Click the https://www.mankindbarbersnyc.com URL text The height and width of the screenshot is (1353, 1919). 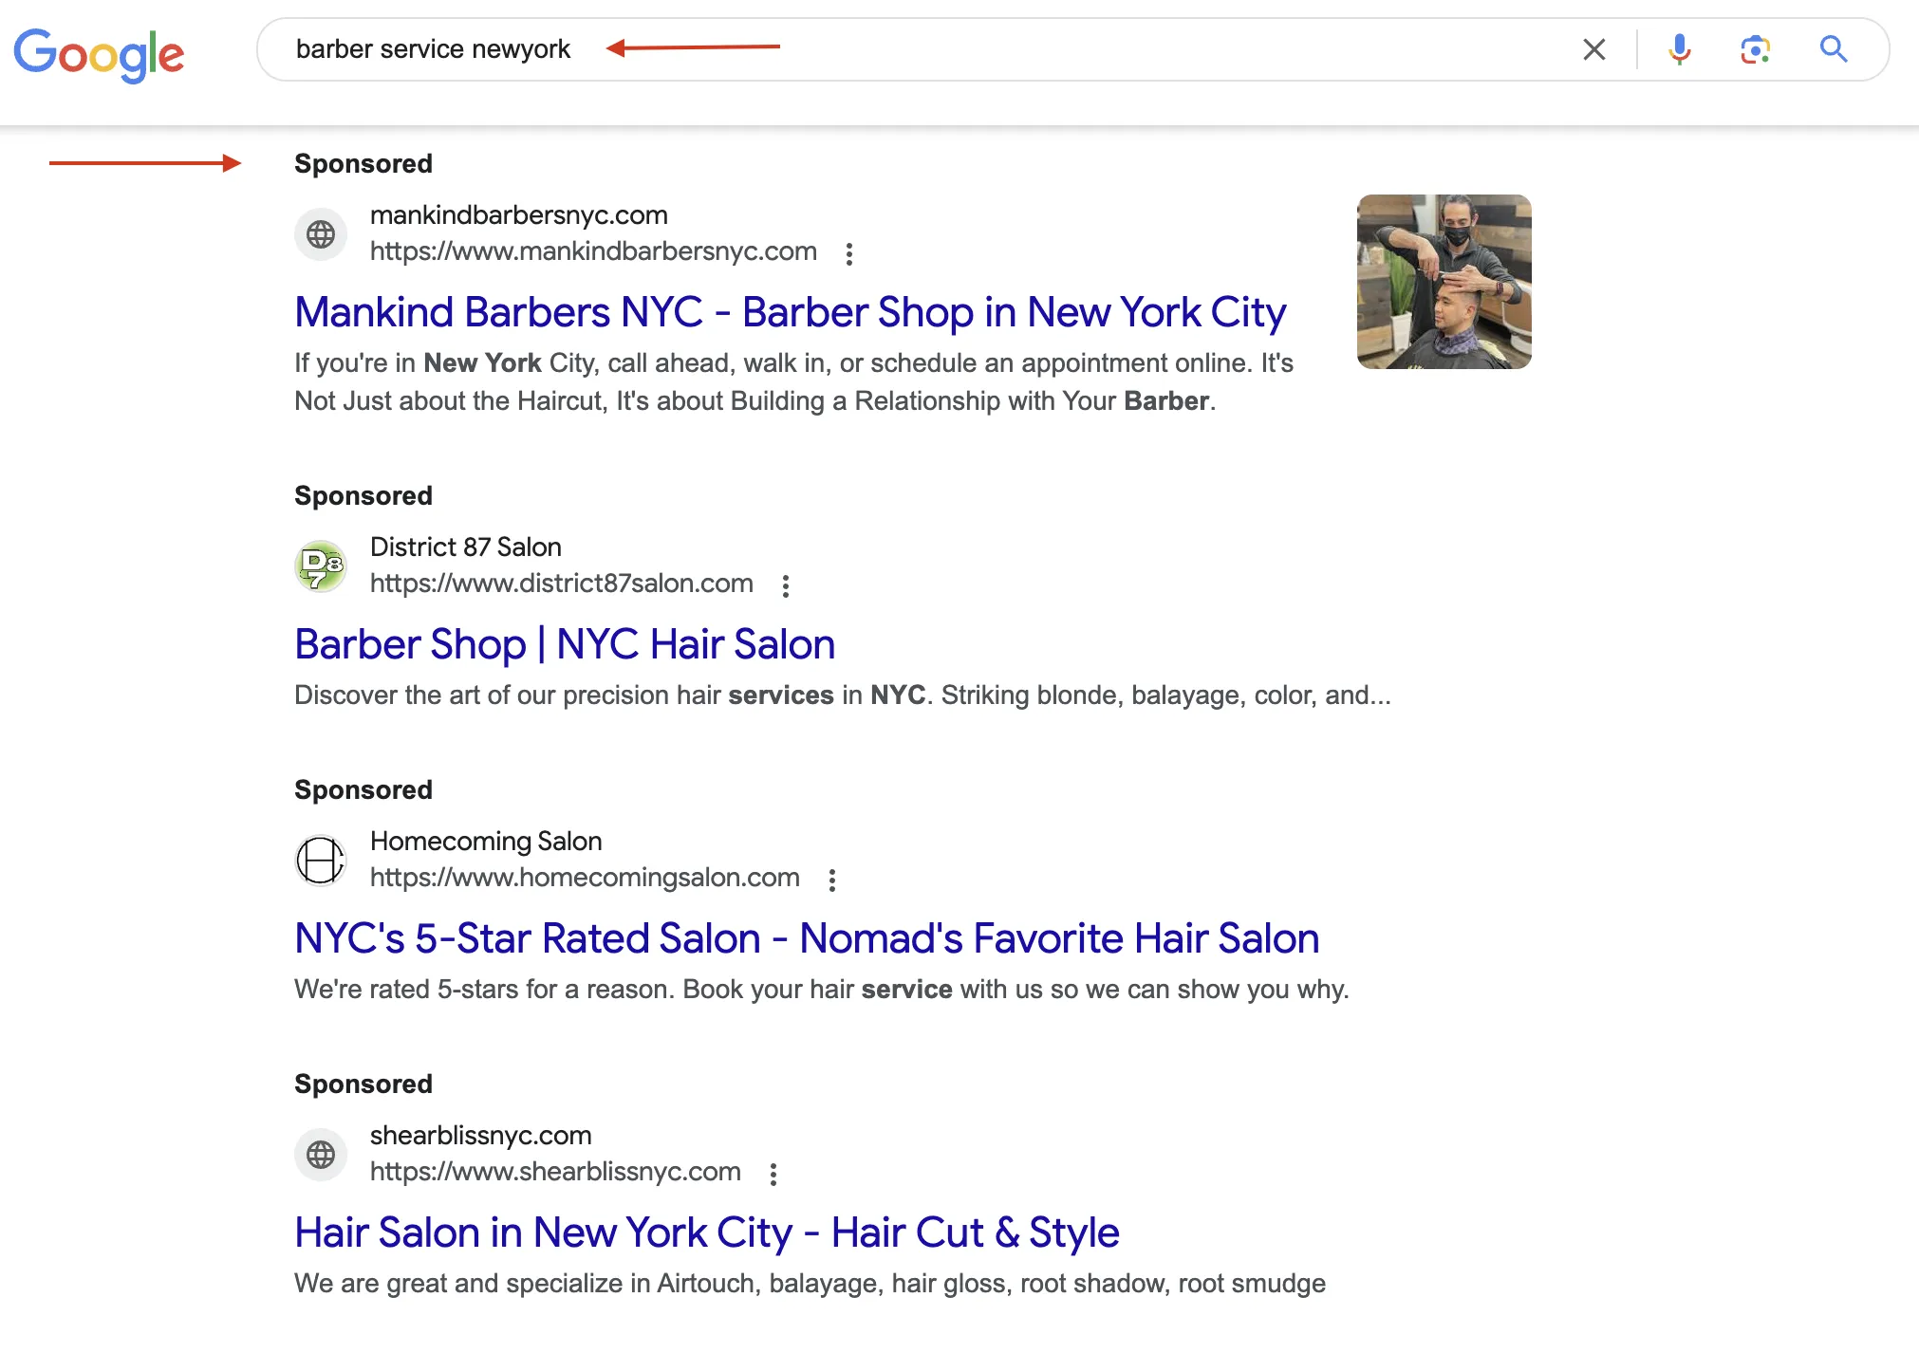pos(593,251)
